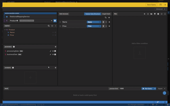Expand the filter tree
The width and height of the screenshot is (170, 106).
click(x=165, y=14)
